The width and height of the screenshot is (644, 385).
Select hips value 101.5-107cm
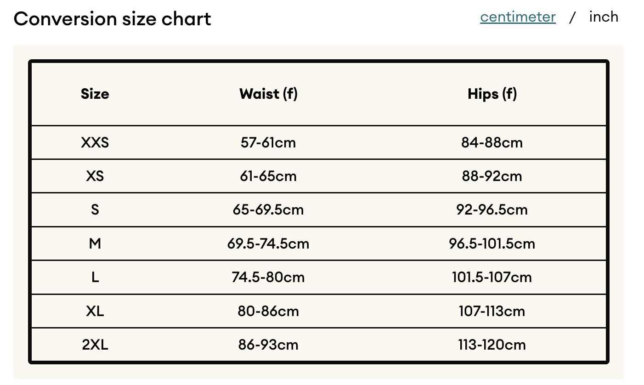492,277
